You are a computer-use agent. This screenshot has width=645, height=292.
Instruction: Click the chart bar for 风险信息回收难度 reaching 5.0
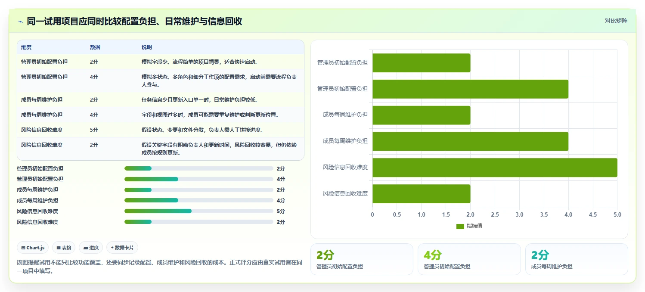pos(495,168)
